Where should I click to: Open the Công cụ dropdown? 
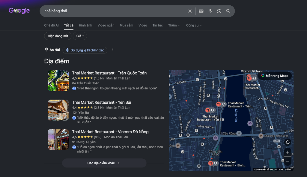click(194, 25)
